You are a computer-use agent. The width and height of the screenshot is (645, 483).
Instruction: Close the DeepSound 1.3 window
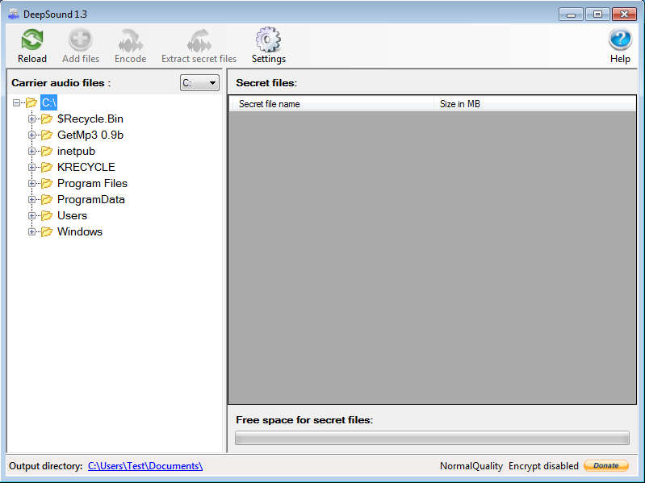(x=624, y=15)
